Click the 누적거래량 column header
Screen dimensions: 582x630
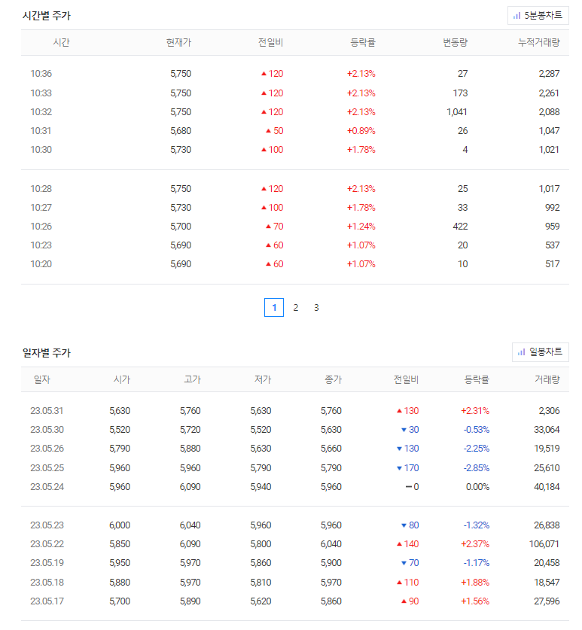(538, 43)
